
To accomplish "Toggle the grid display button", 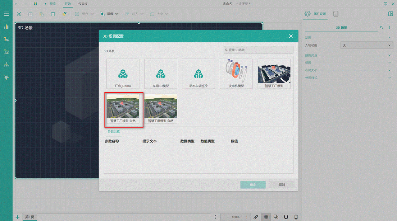I will pyautogui.click(x=266, y=217).
